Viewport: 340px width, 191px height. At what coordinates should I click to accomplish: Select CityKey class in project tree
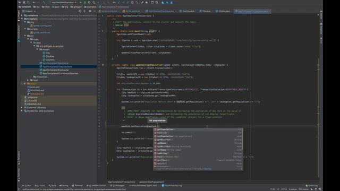[x=48, y=56]
